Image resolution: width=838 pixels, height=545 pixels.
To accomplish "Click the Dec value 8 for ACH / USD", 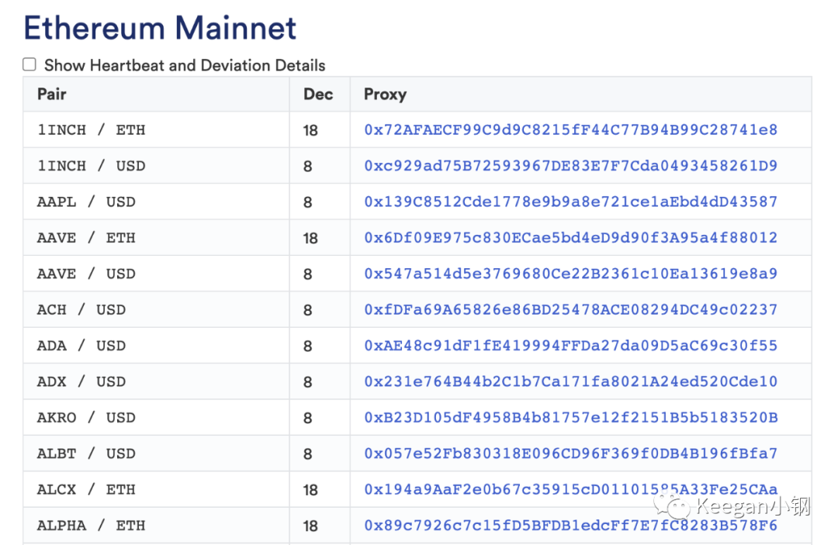I will point(308,310).
